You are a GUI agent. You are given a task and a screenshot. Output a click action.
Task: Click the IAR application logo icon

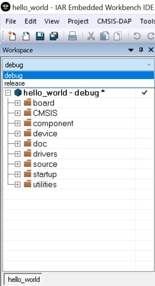click(6, 7)
